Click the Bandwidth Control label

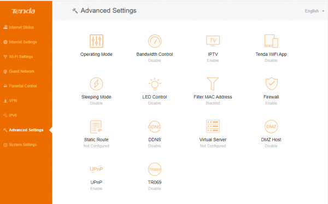(x=155, y=54)
